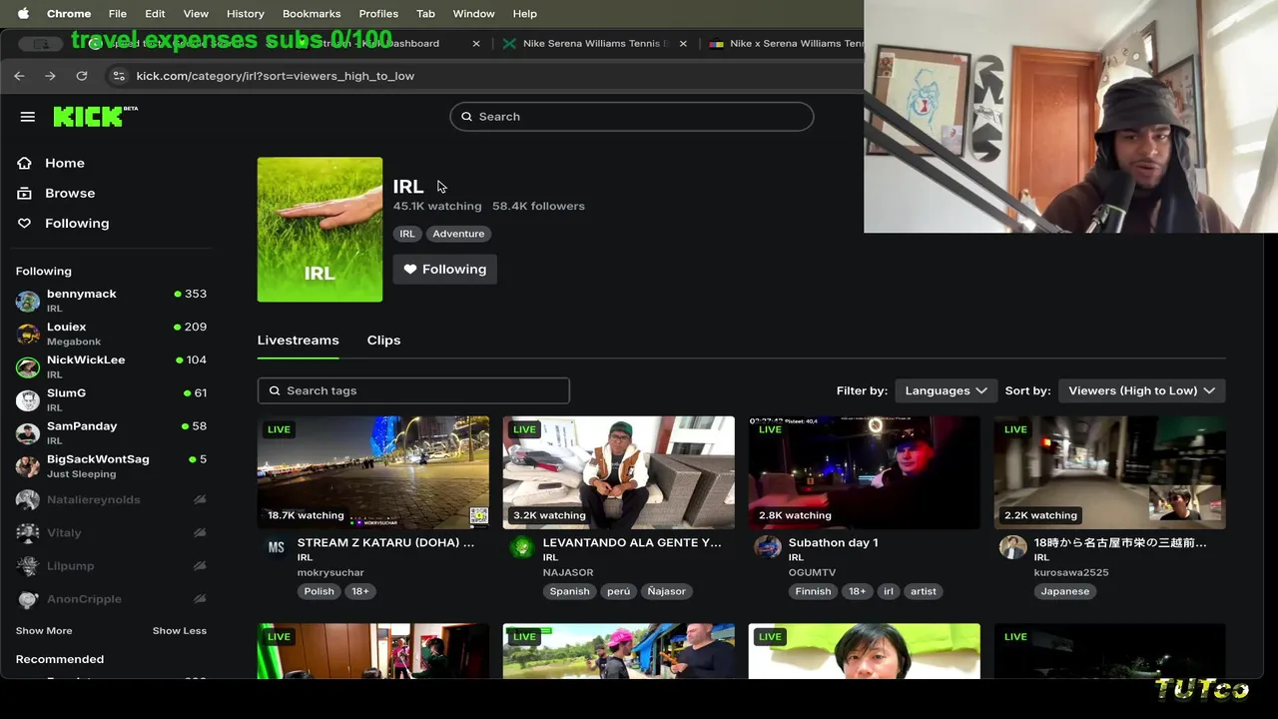The image size is (1278, 719).
Task: Open the hamburger sidebar menu
Action: (x=28, y=117)
